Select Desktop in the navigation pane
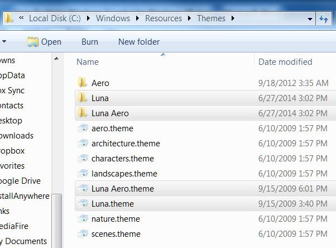 [11, 121]
